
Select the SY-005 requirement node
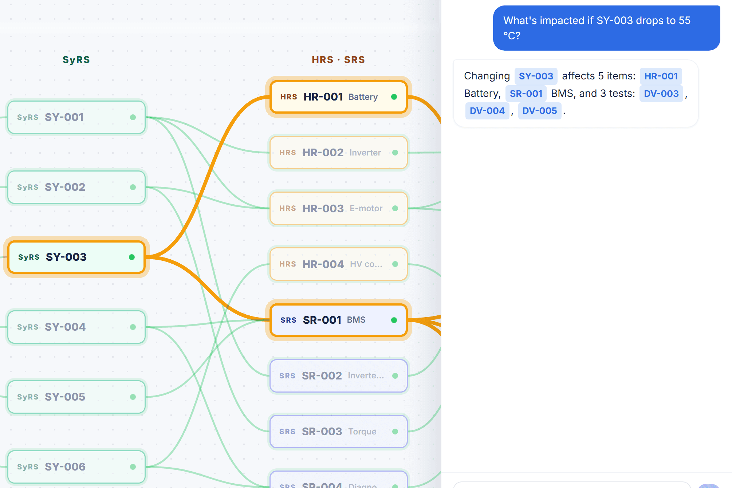(76, 397)
